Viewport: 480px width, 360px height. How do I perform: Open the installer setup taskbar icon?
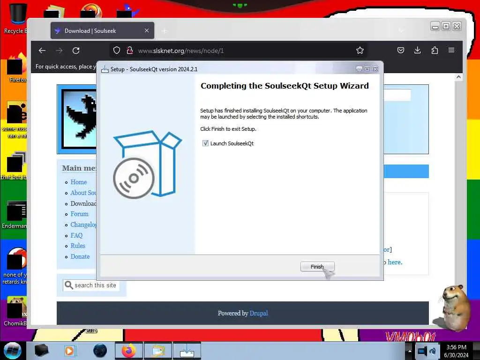[187, 351]
